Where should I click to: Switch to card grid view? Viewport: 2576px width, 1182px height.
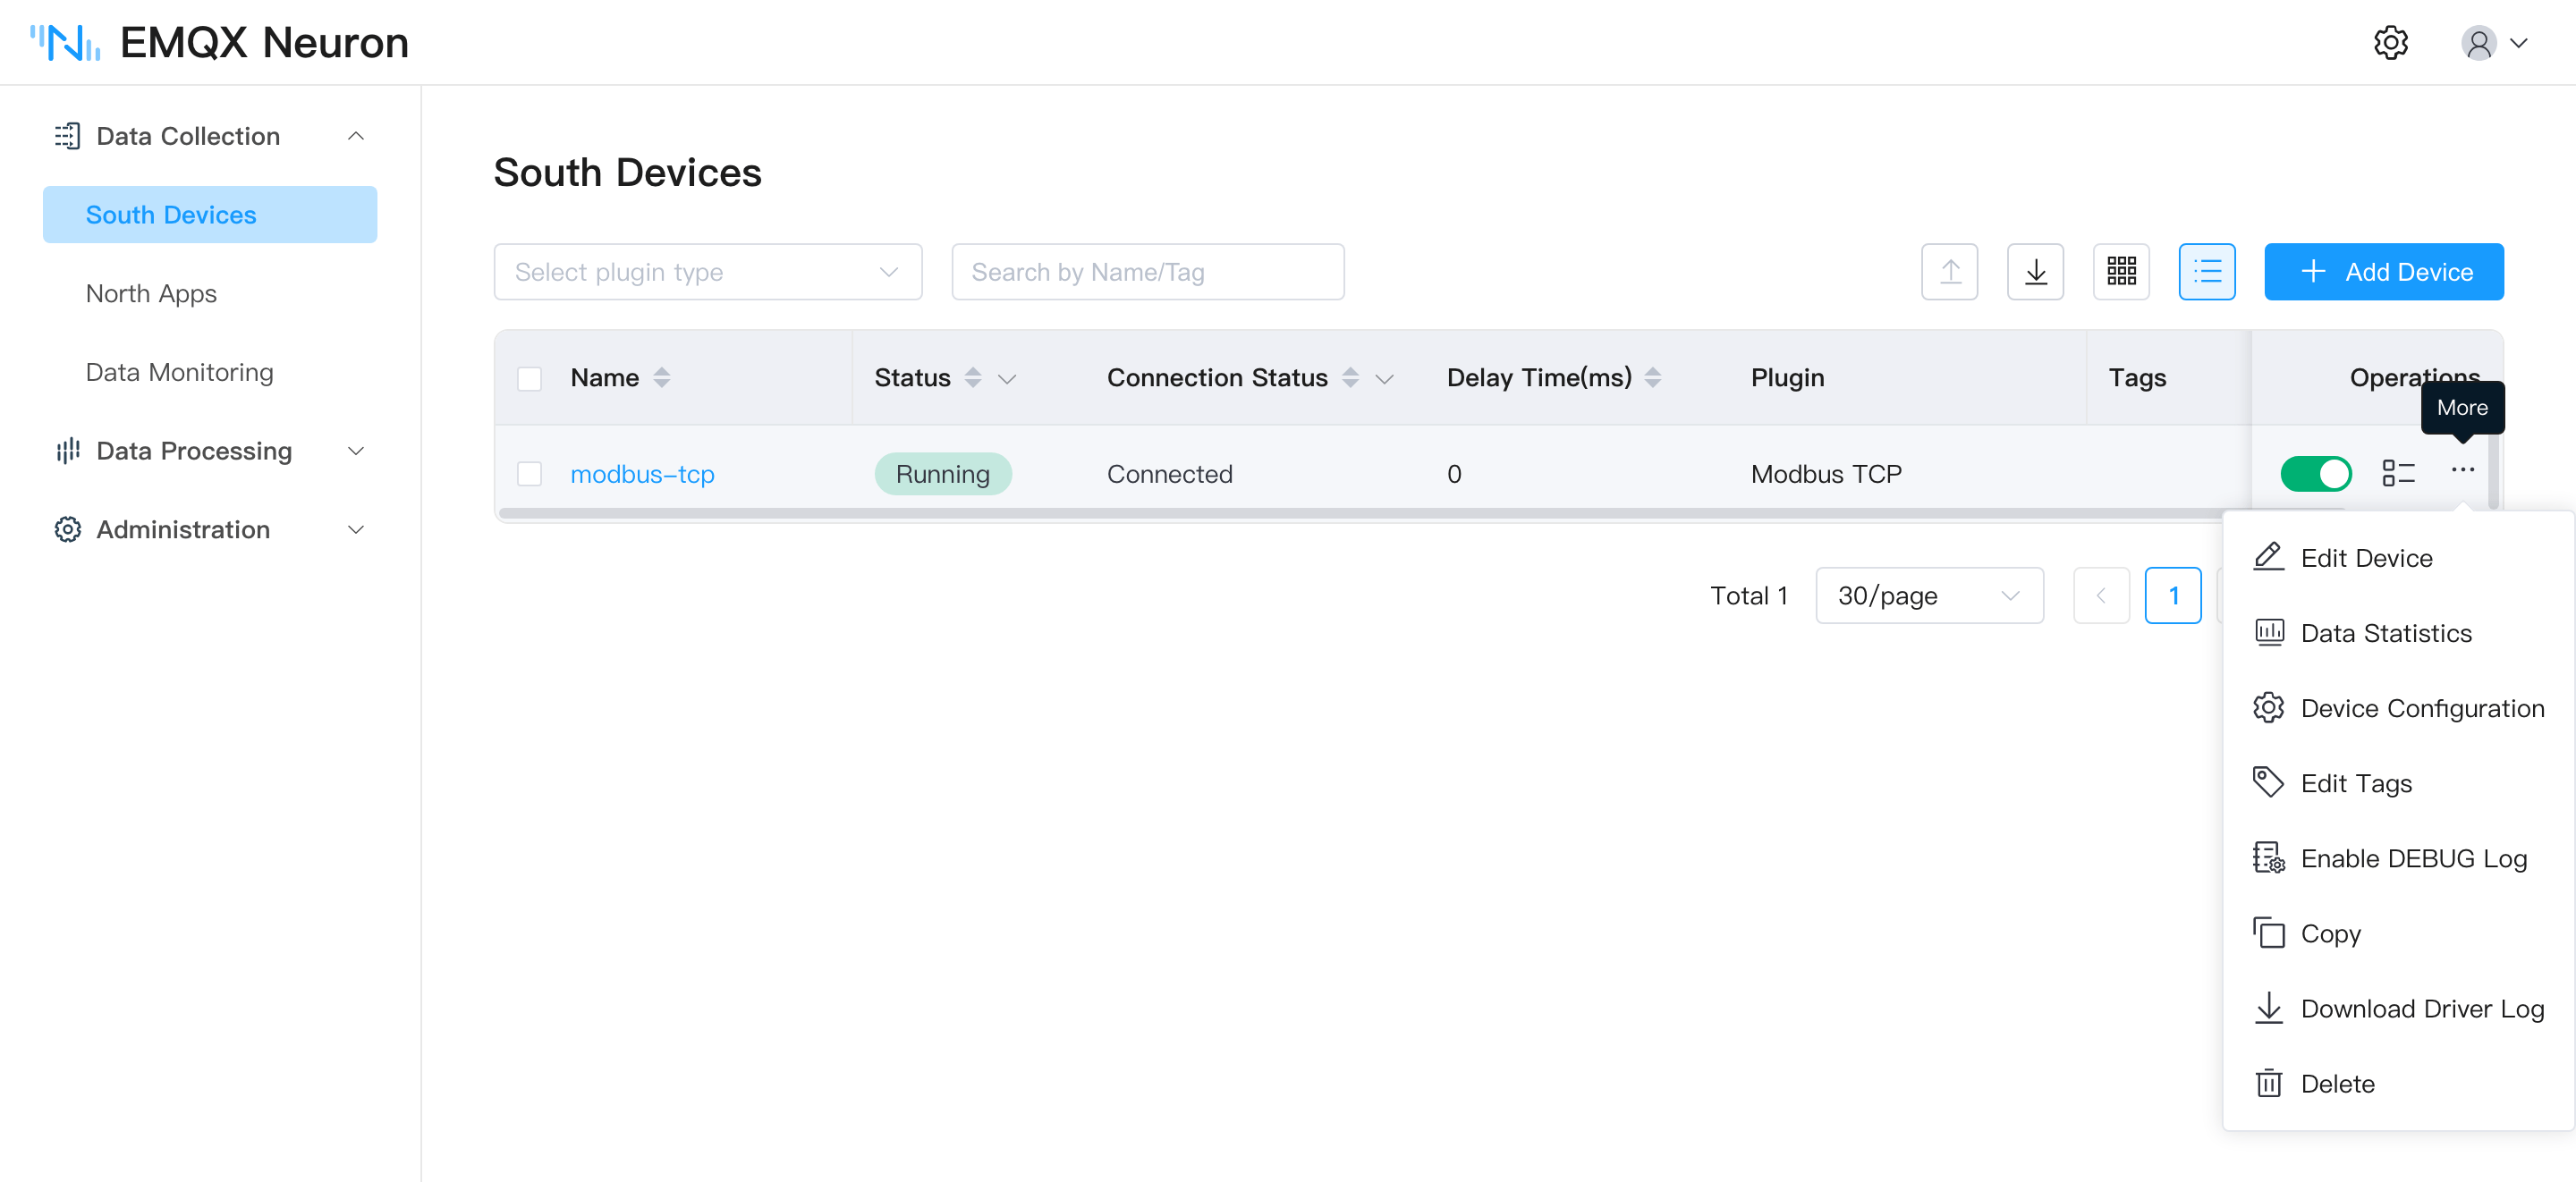[x=2121, y=271]
